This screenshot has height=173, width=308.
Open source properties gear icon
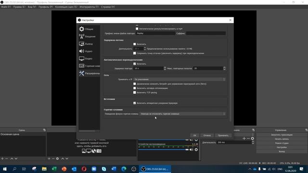pyautogui.click(x=57, y=159)
